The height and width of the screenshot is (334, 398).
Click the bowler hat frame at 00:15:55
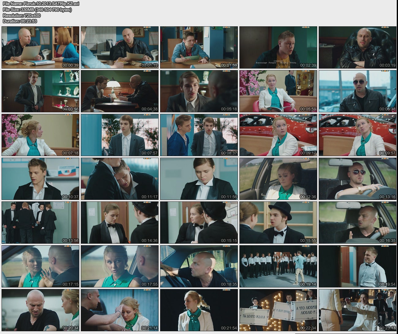(278, 223)
